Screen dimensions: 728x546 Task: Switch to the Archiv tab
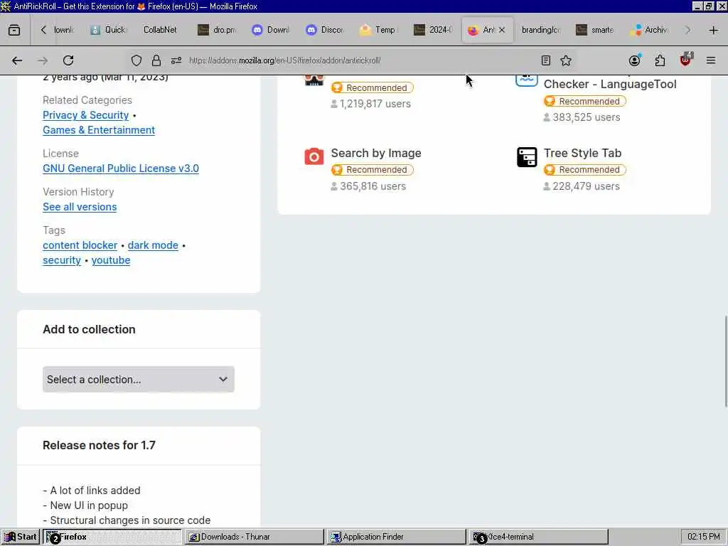pyautogui.click(x=649, y=30)
